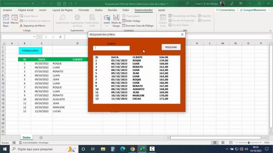The height and width of the screenshot is (153, 273).
Task: Open Google Chrome from taskbar
Action: pyautogui.click(x=132, y=149)
